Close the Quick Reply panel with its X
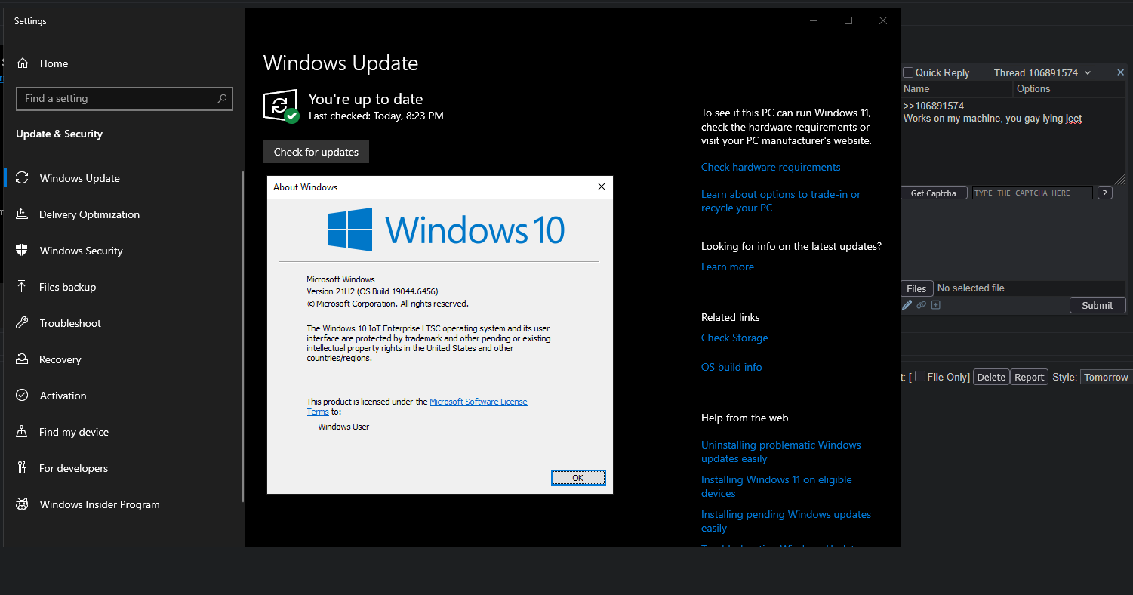 coord(1120,72)
